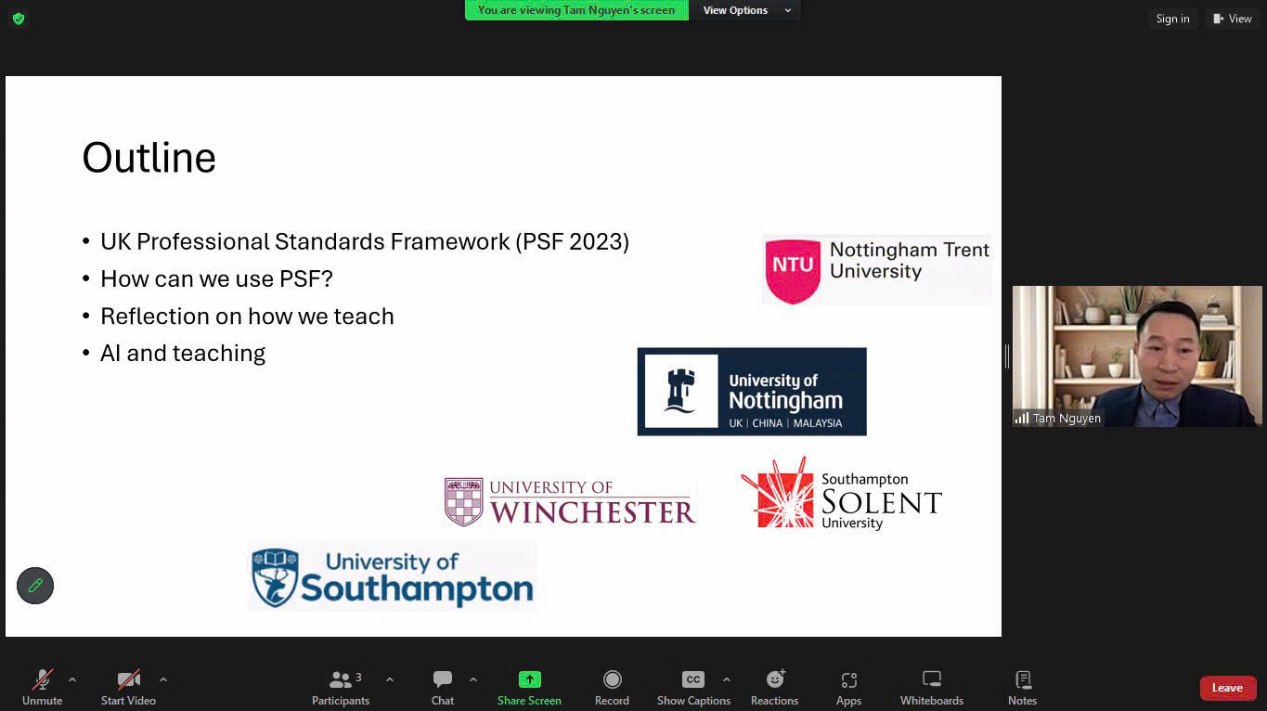
Task: Click bullet 'How can we use PSF?'
Action: click(216, 279)
